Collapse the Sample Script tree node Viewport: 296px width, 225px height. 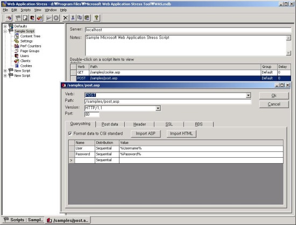tap(5, 31)
